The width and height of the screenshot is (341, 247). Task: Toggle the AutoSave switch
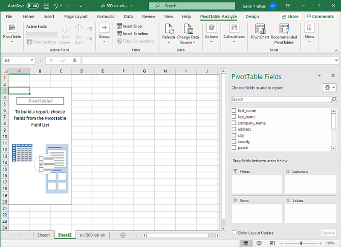pos(32,6)
